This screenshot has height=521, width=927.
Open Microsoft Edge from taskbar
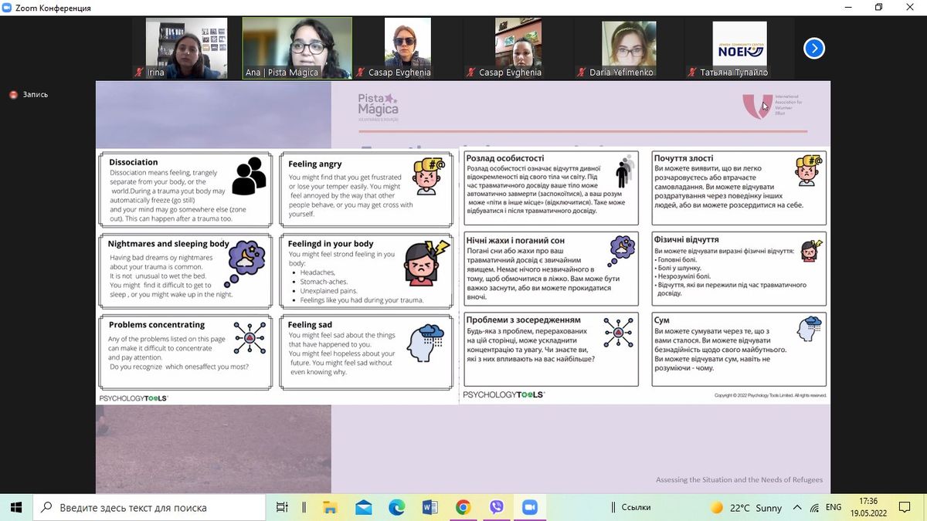[396, 507]
